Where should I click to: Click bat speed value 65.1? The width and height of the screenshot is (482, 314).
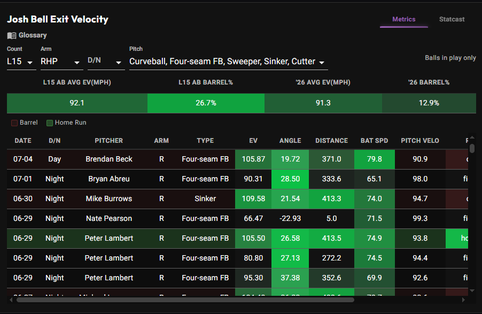(375, 179)
